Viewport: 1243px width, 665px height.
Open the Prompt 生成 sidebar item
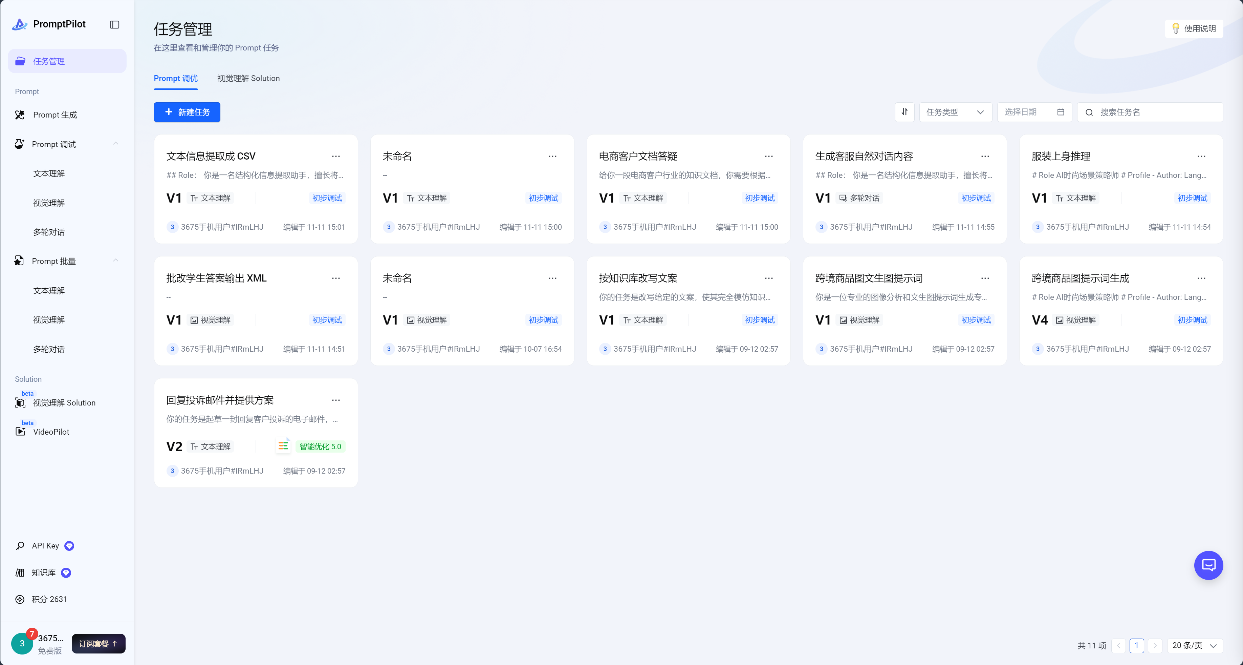click(55, 115)
